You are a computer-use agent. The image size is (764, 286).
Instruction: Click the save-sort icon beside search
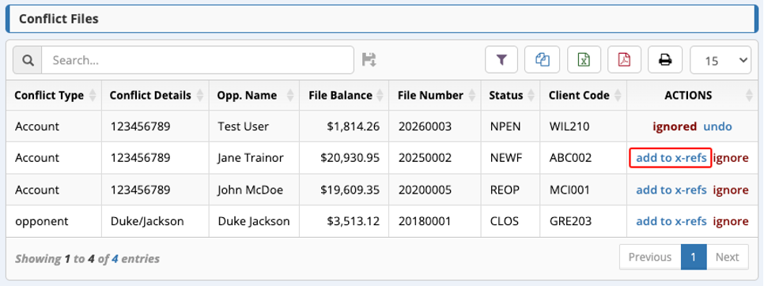pyautogui.click(x=369, y=60)
